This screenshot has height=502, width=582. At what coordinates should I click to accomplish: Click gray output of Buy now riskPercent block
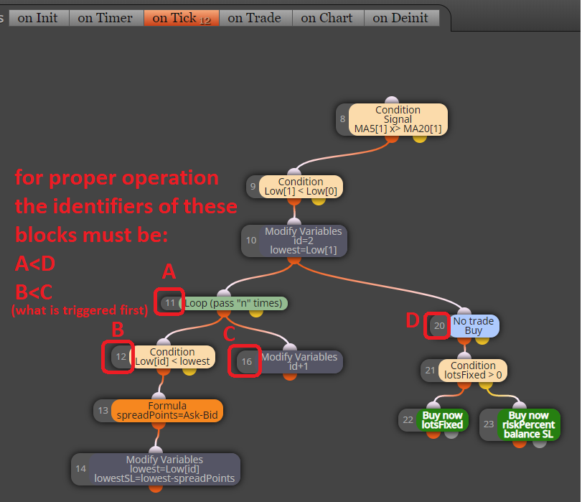pos(539,444)
